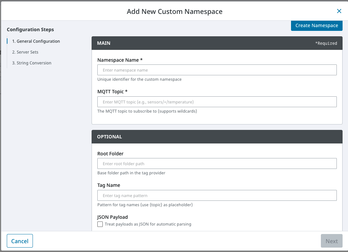
Task: Click the "Treat payloads as JSON" label text
Action: 148,224
